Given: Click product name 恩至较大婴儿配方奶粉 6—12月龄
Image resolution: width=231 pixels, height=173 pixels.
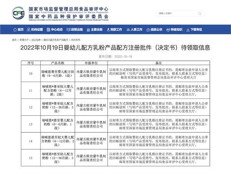Looking at the screenshot, I should pyautogui.click(x=58, y=141).
